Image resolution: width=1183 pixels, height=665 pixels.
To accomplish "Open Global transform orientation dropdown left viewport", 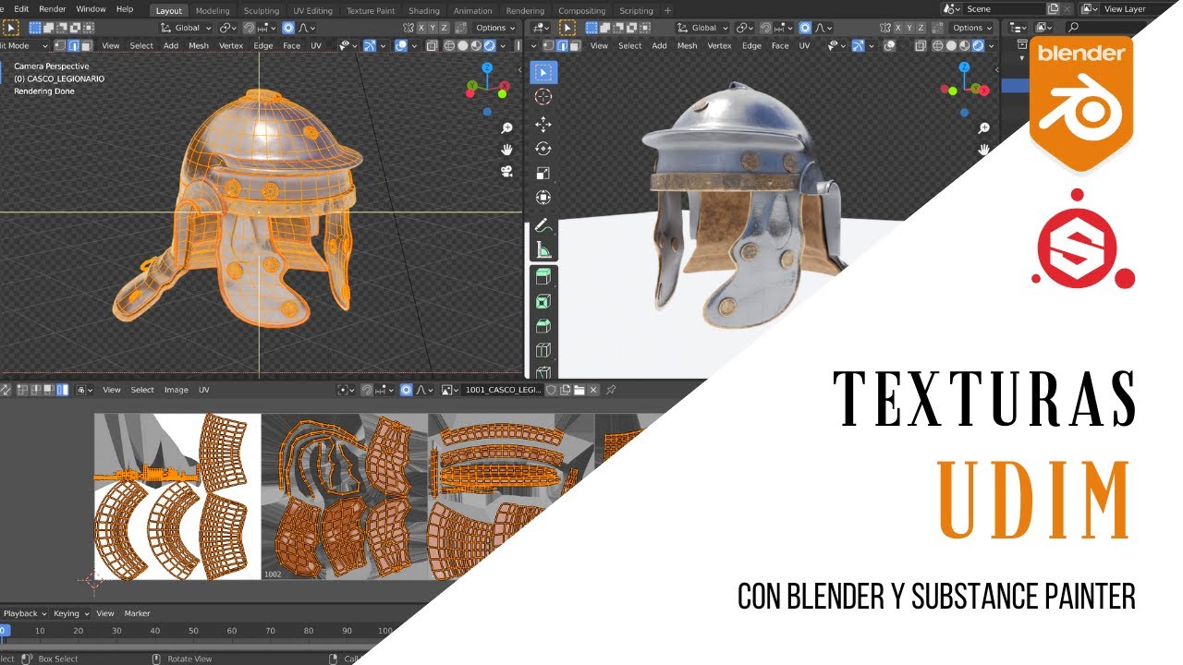I will coord(186,28).
